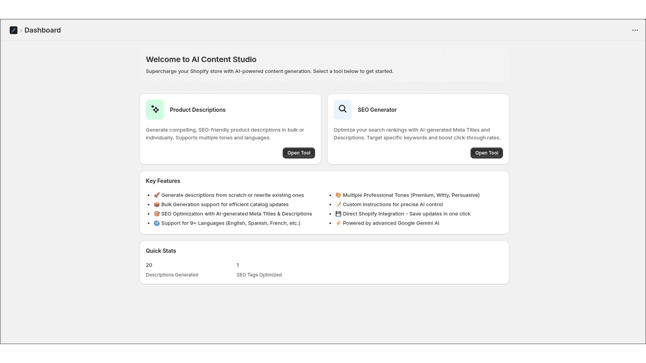This screenshot has height=363, width=646.
Task: Click the palette icon beside Multiple Professional Tones
Action: (338, 195)
